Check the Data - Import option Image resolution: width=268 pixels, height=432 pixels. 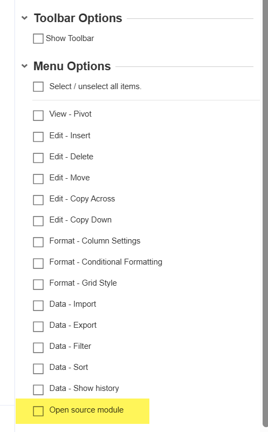point(38,305)
